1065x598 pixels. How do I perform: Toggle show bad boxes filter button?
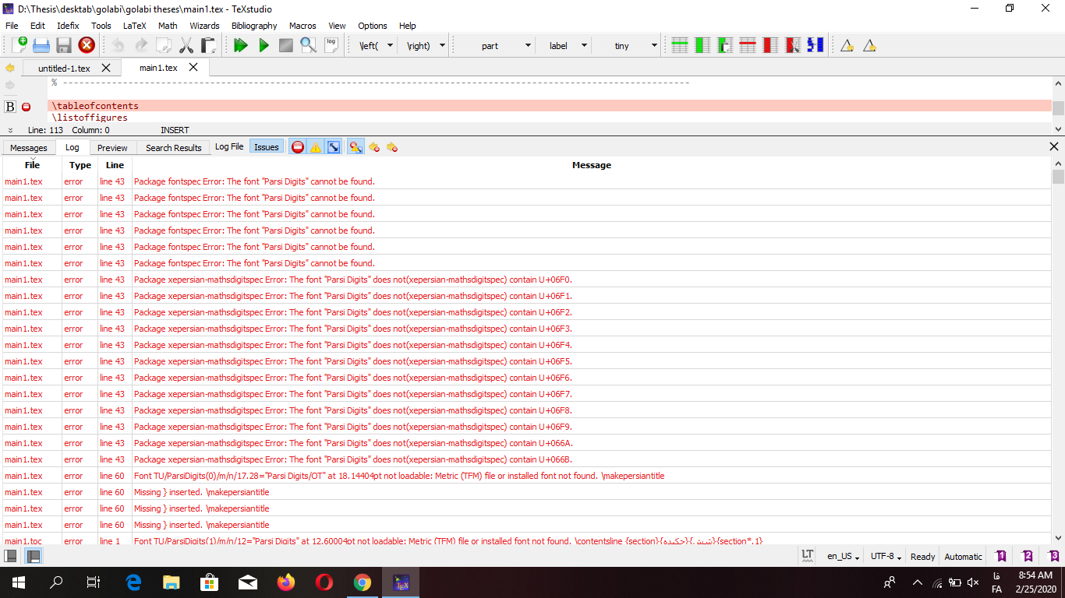click(x=334, y=146)
